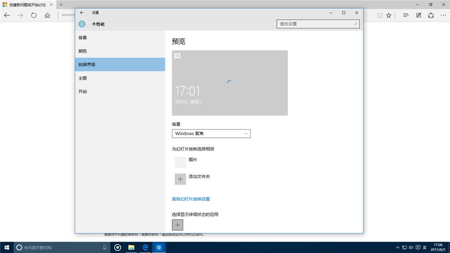Open the 开始 settings page
The width and height of the screenshot is (450, 253).
(x=120, y=91)
